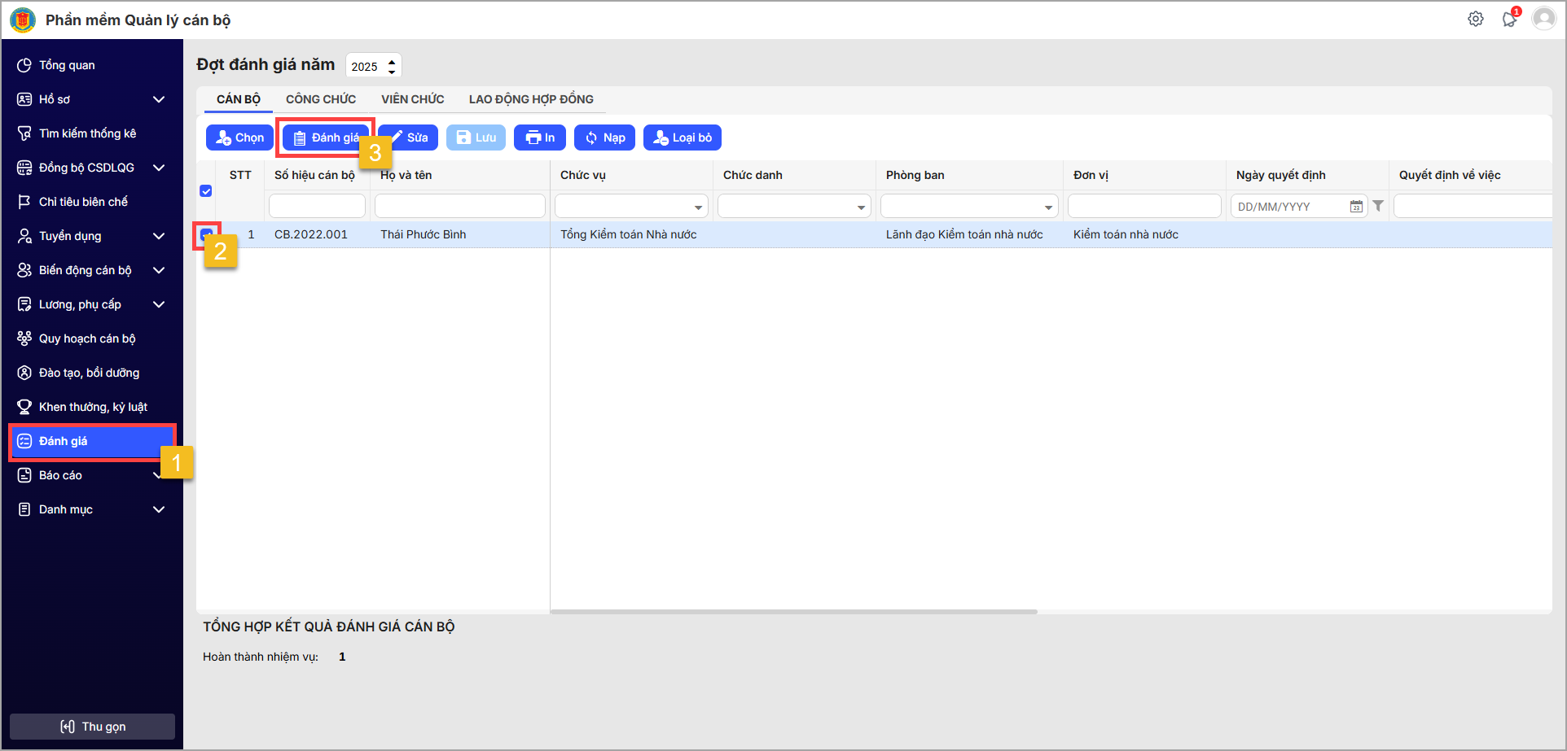
Task: Switch to the CÔNG CHỨC tab
Action: (x=320, y=99)
